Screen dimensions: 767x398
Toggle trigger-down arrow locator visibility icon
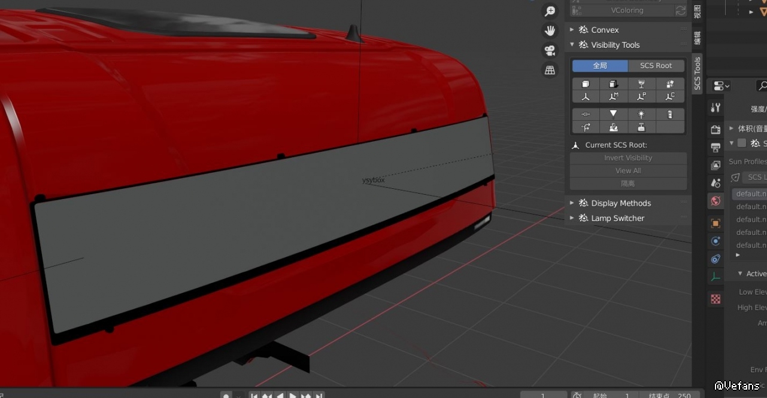[613, 114]
